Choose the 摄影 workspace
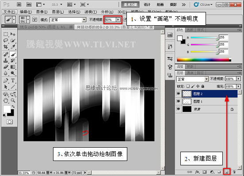Viewport: 244px width, 176px height. point(173,5)
